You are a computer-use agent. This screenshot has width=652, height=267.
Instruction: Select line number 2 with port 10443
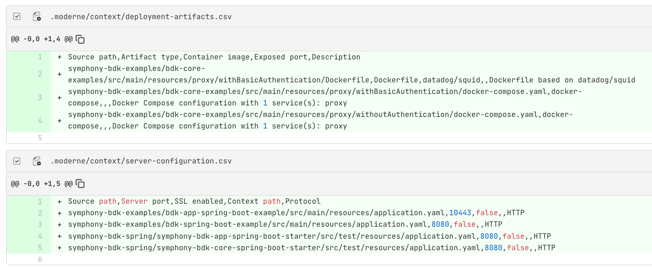coord(40,213)
